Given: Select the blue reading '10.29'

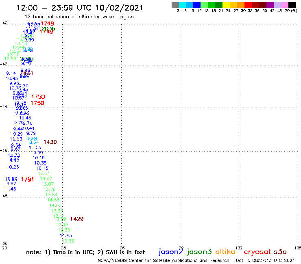Looking at the screenshot, I should pos(17,134).
